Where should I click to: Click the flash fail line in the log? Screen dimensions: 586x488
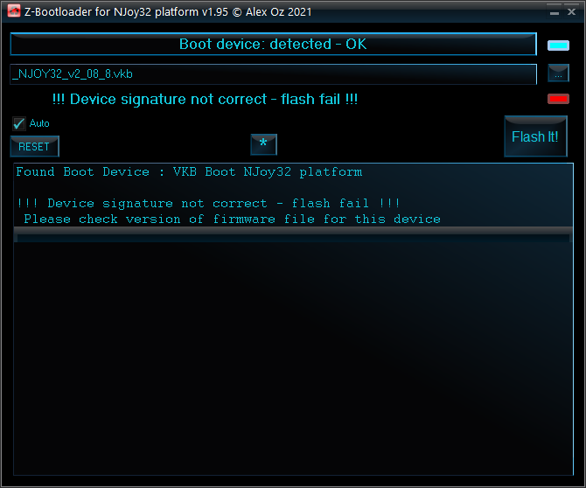click(208, 203)
